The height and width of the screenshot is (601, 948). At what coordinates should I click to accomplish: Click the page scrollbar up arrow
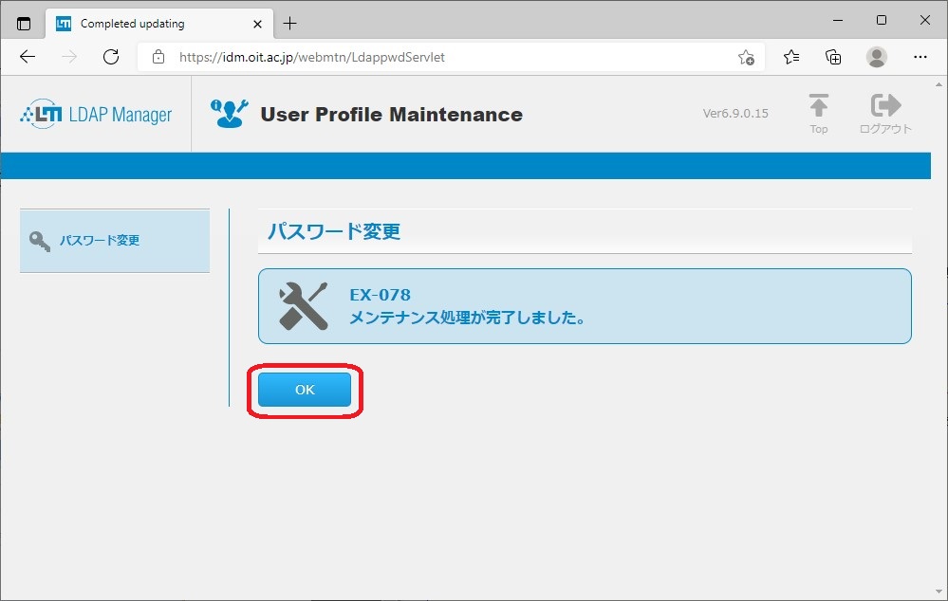(939, 84)
